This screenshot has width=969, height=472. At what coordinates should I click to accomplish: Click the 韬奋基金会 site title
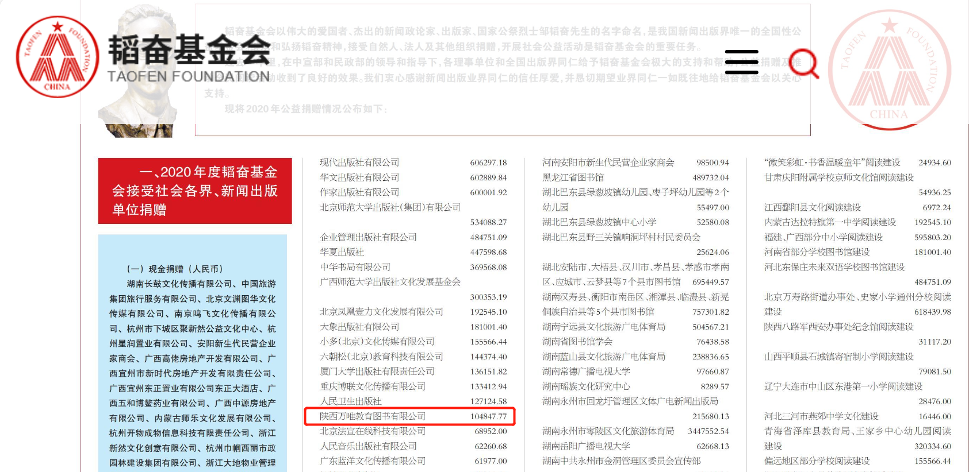[190, 50]
